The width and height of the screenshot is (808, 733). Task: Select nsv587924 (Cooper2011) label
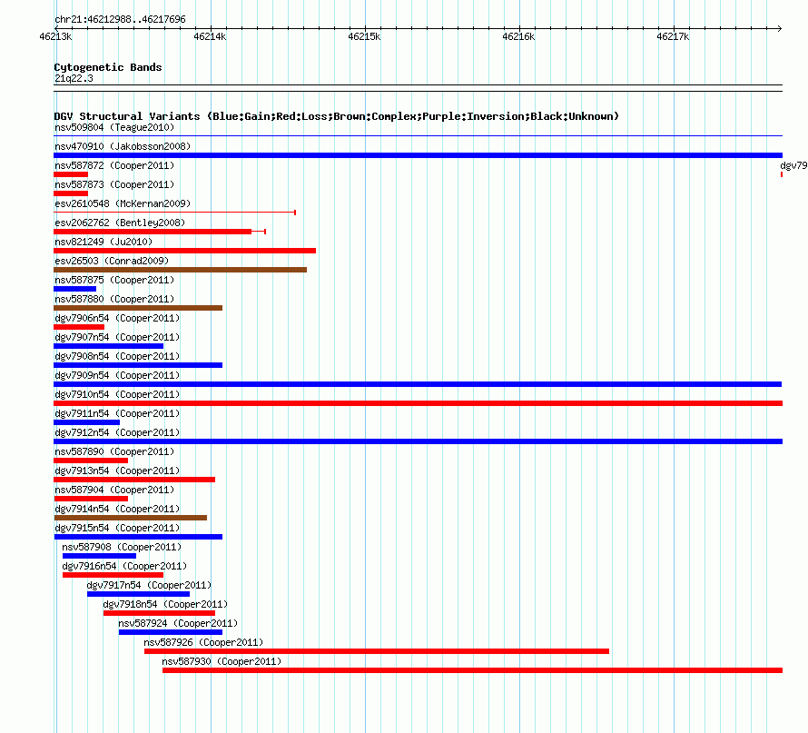point(178,623)
